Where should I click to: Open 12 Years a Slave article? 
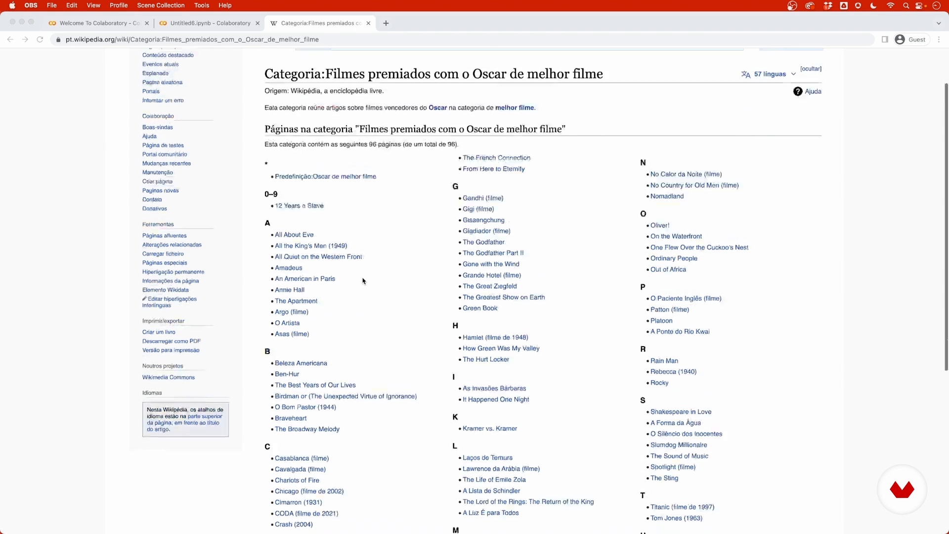pyautogui.click(x=299, y=206)
